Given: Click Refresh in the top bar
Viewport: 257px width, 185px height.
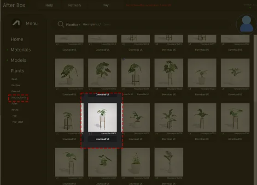Looking at the screenshot, I should 75,5.
